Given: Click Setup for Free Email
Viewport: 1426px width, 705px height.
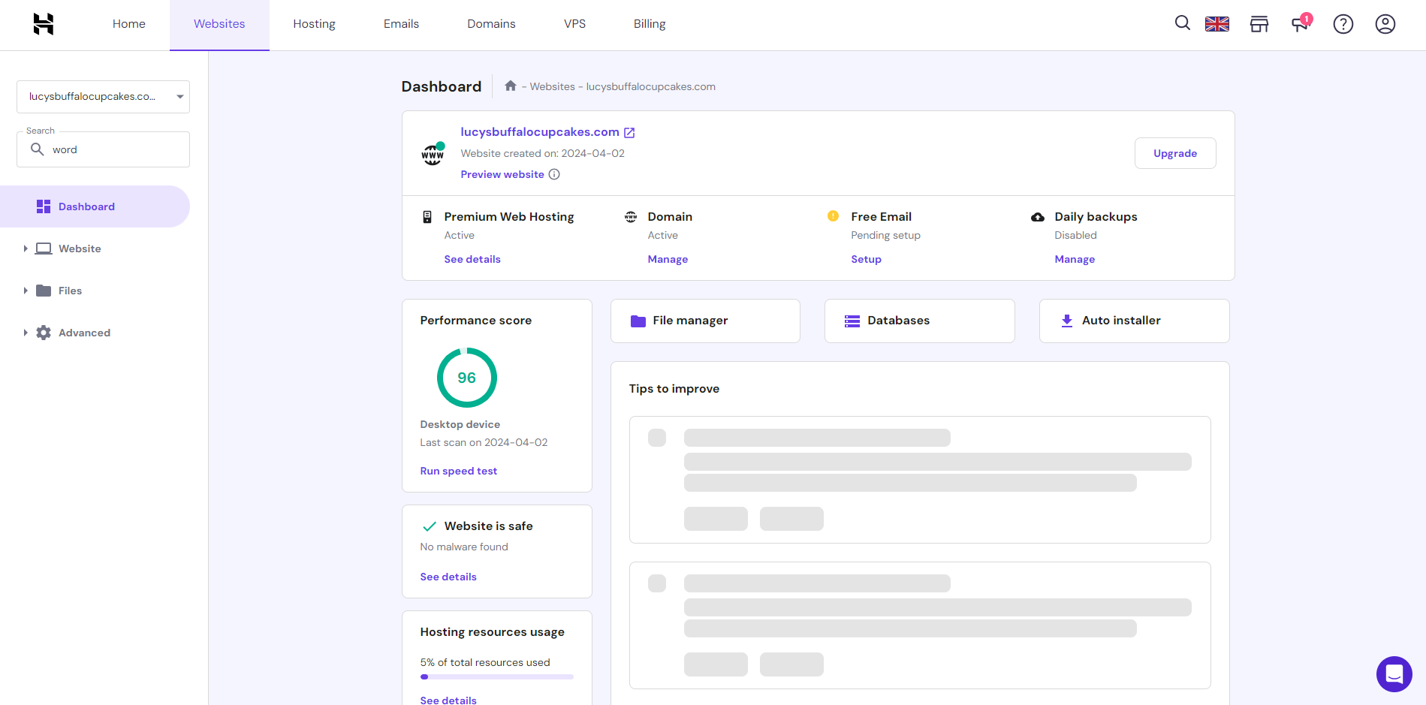Looking at the screenshot, I should [x=866, y=259].
